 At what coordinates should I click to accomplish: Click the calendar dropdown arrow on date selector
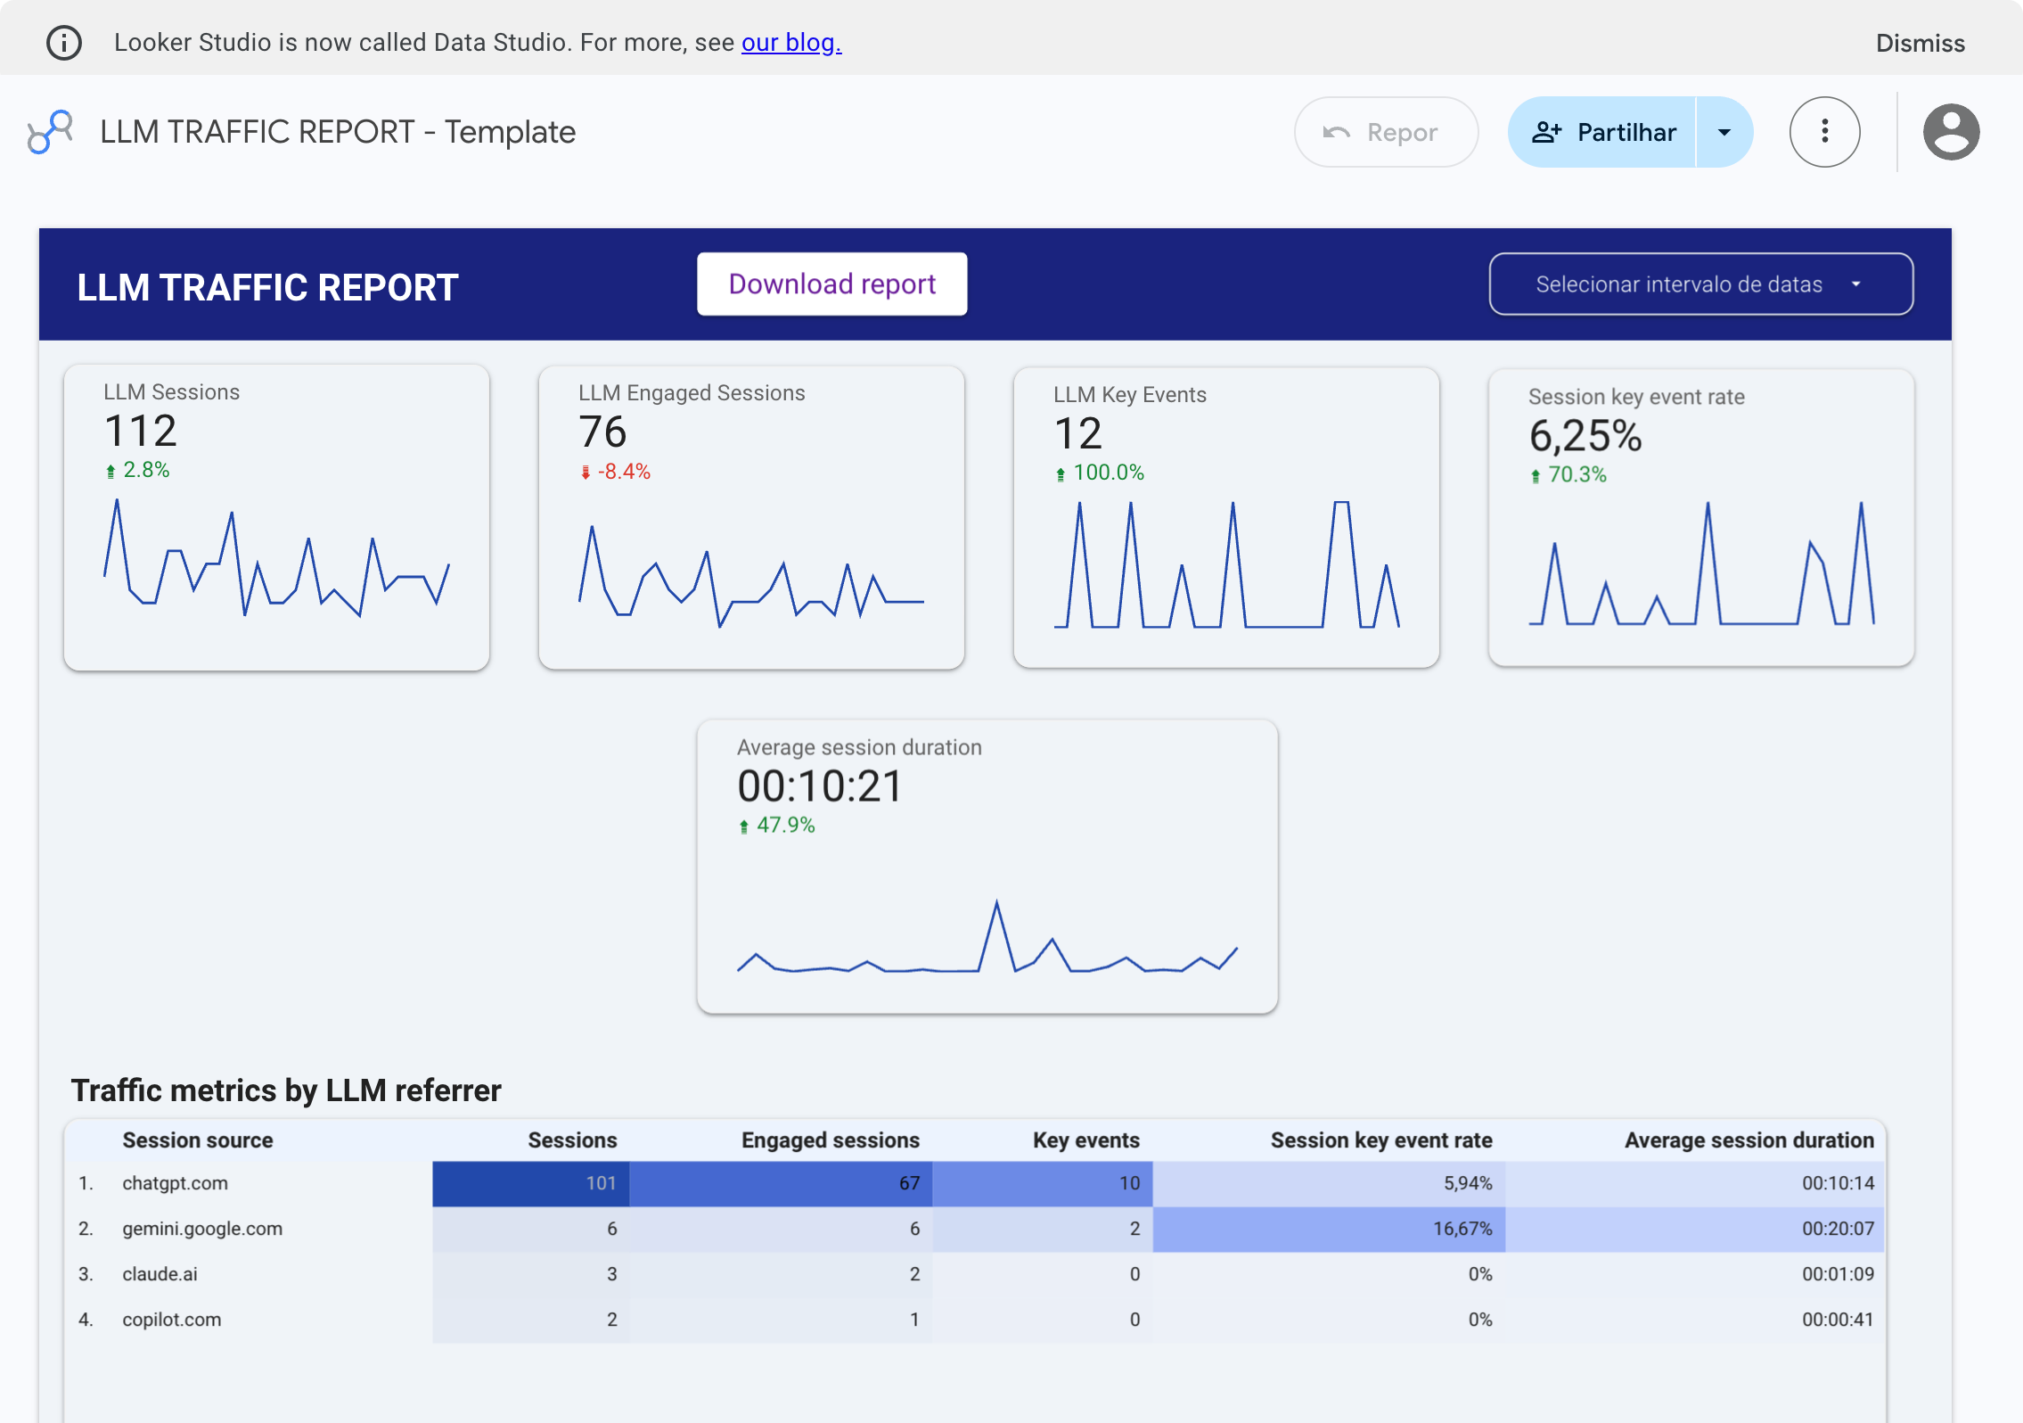1856,284
